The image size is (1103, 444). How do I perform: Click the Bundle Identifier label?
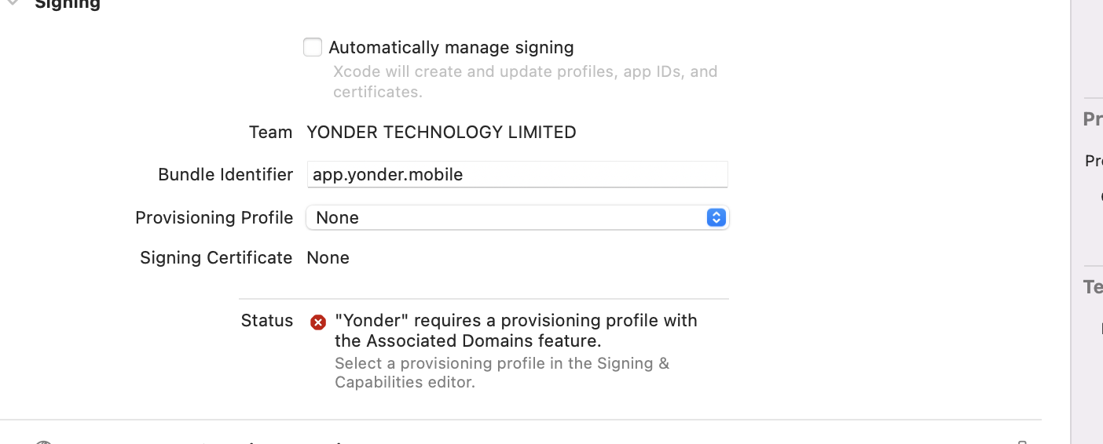pyautogui.click(x=225, y=174)
